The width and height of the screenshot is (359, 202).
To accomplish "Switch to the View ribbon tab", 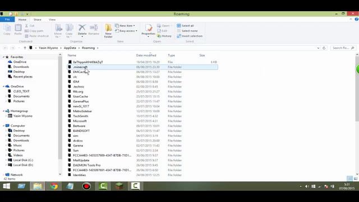I will [52, 20].
